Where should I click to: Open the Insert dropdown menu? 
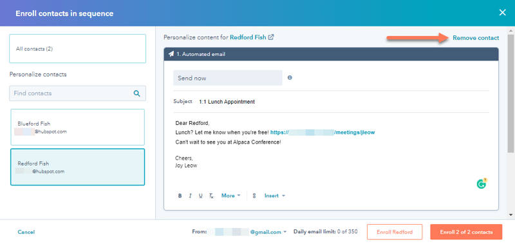coord(275,196)
